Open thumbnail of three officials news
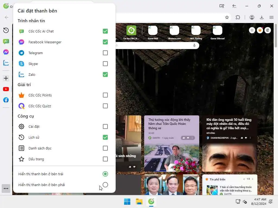The image size is (278, 208). point(172,185)
